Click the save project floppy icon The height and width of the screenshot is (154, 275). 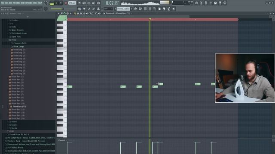click(215, 3)
